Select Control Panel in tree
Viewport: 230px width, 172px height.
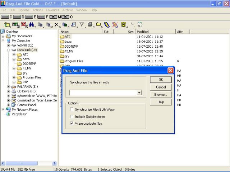click(27, 105)
